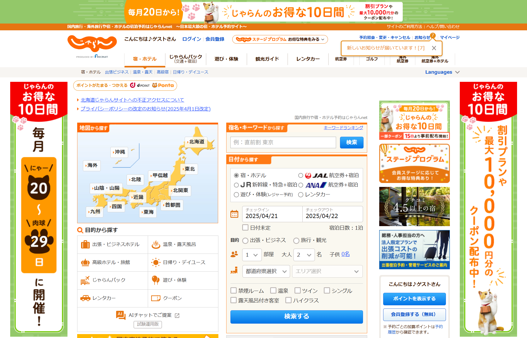Open the 北海道じゃらん不正アクセス notice link

[132, 100]
